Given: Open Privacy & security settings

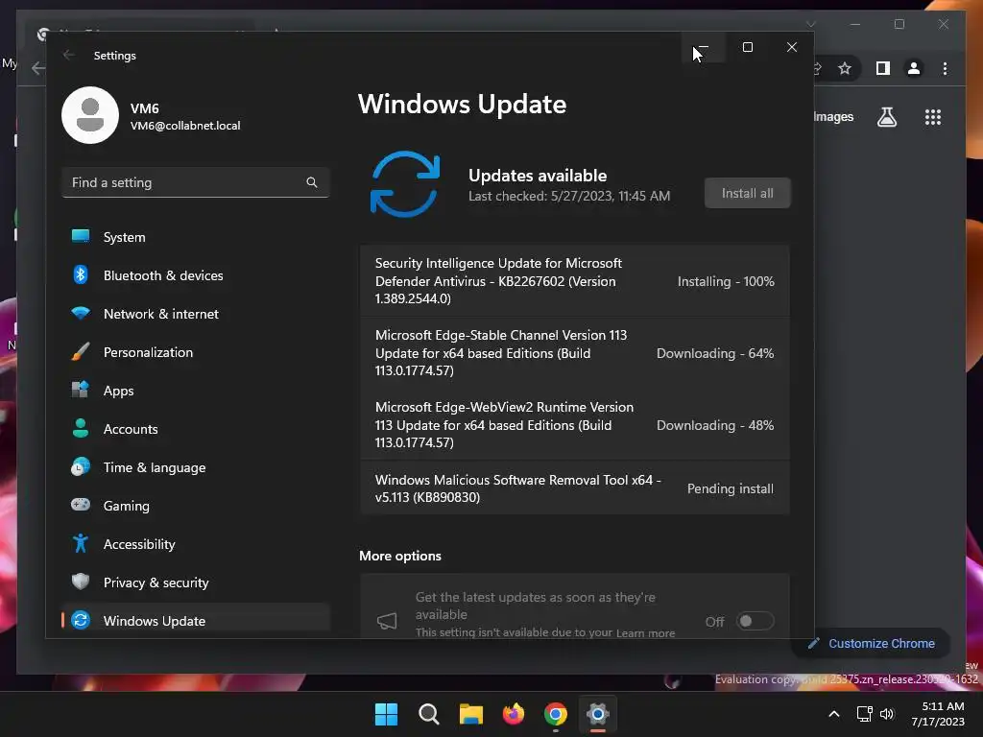Looking at the screenshot, I should click(x=195, y=582).
